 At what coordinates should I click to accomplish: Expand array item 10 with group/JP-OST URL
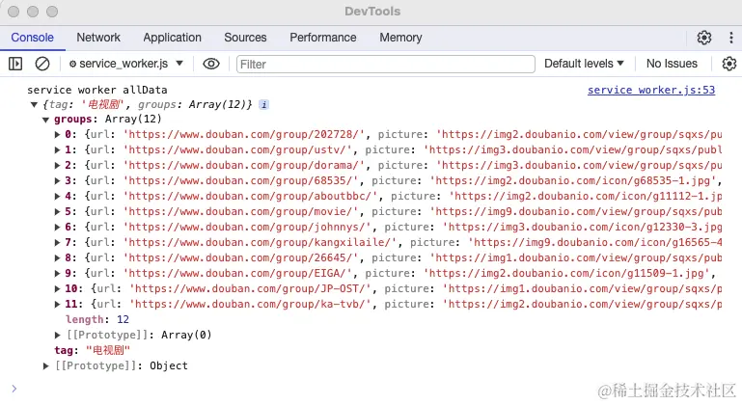click(57, 288)
